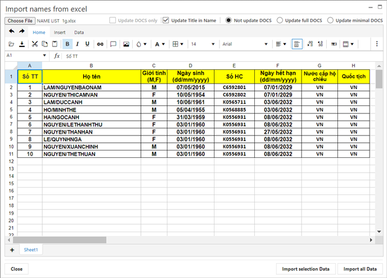Toggle the wrap text icon

coord(297,44)
